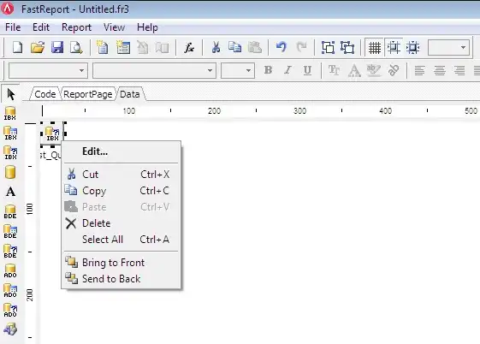
Task: Open the Report menu
Action: click(x=76, y=27)
